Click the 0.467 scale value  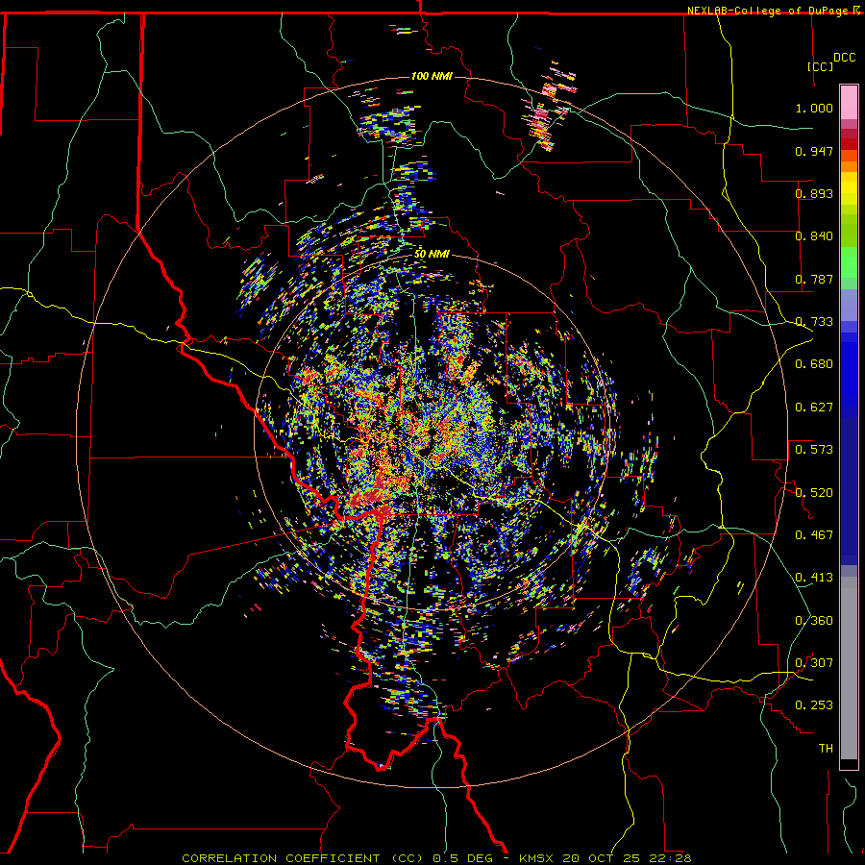[814, 535]
